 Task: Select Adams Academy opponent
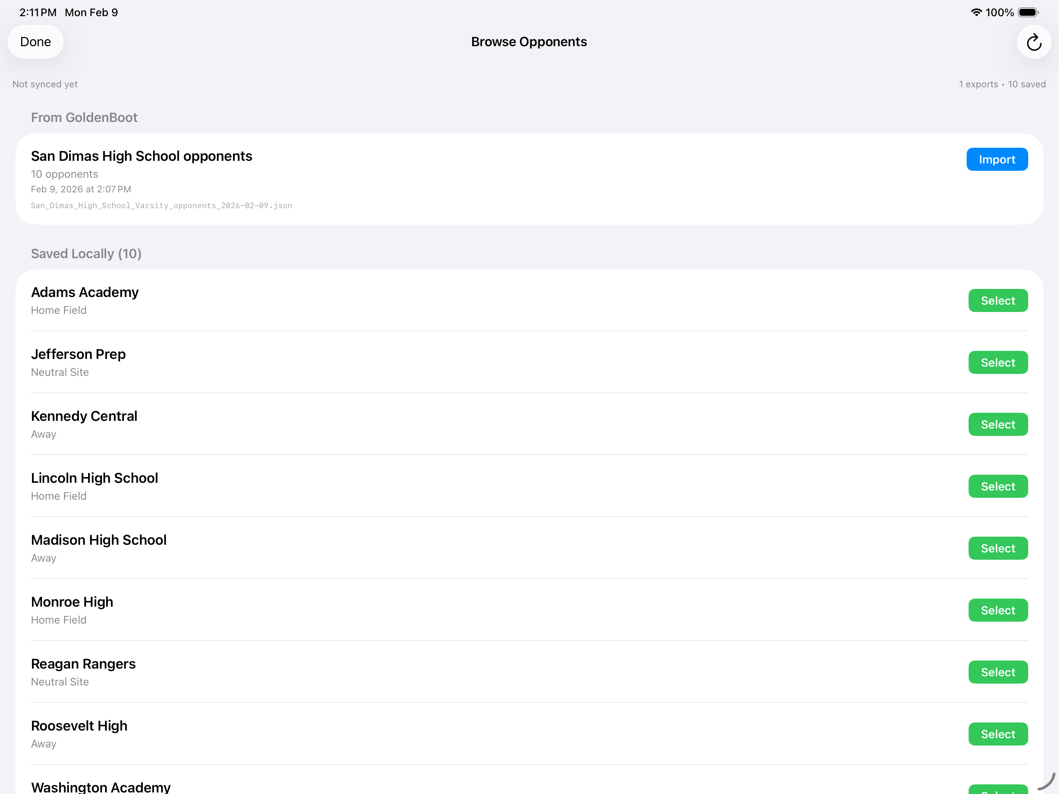pos(998,300)
